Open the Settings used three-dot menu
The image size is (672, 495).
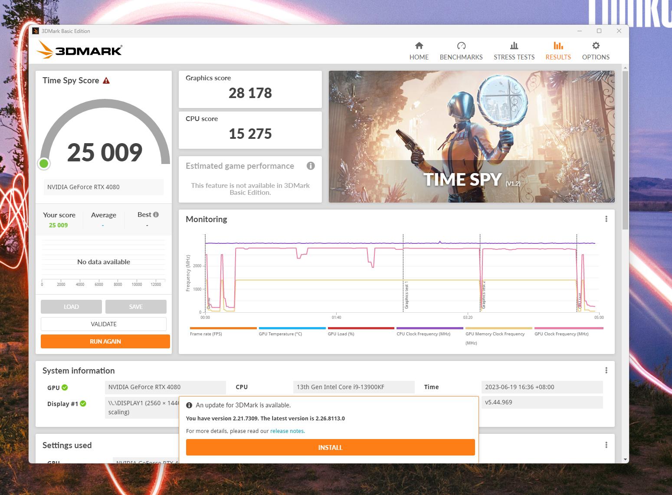pos(606,445)
